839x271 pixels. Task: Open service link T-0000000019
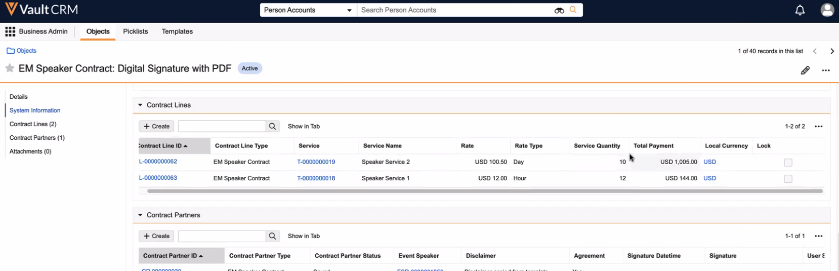tap(316, 162)
